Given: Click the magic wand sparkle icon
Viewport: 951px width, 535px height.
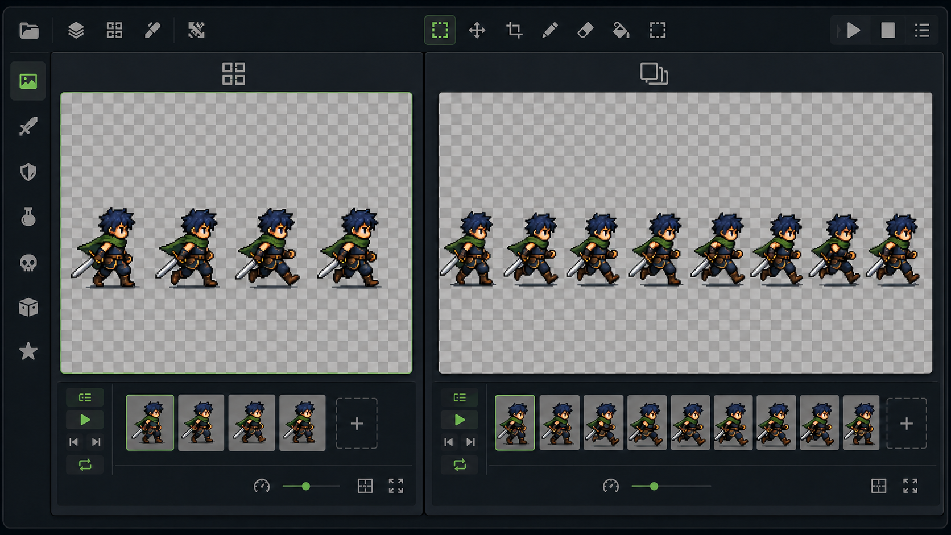Looking at the screenshot, I should (x=196, y=30).
